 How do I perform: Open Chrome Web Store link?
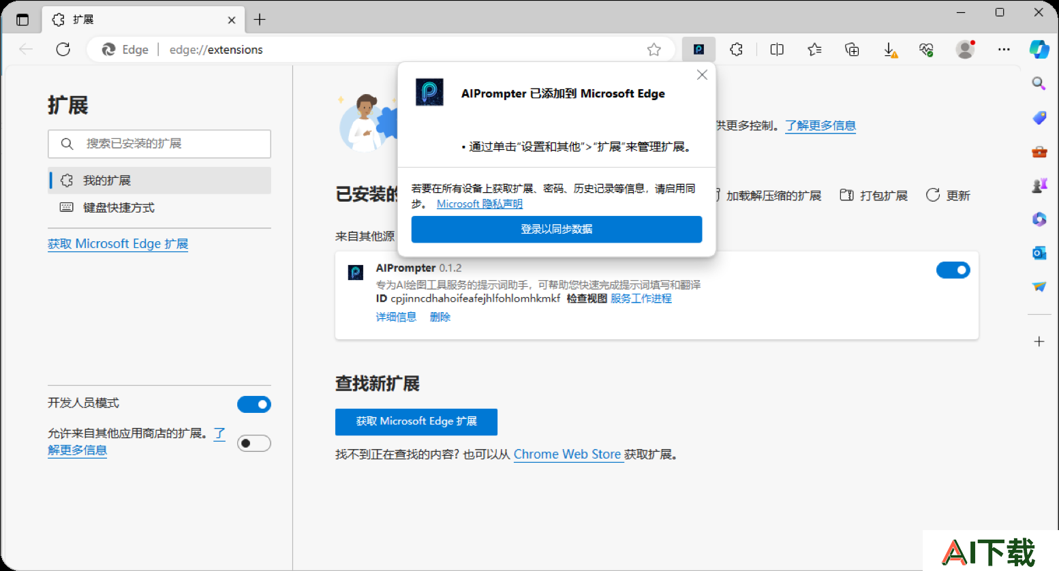coord(567,454)
